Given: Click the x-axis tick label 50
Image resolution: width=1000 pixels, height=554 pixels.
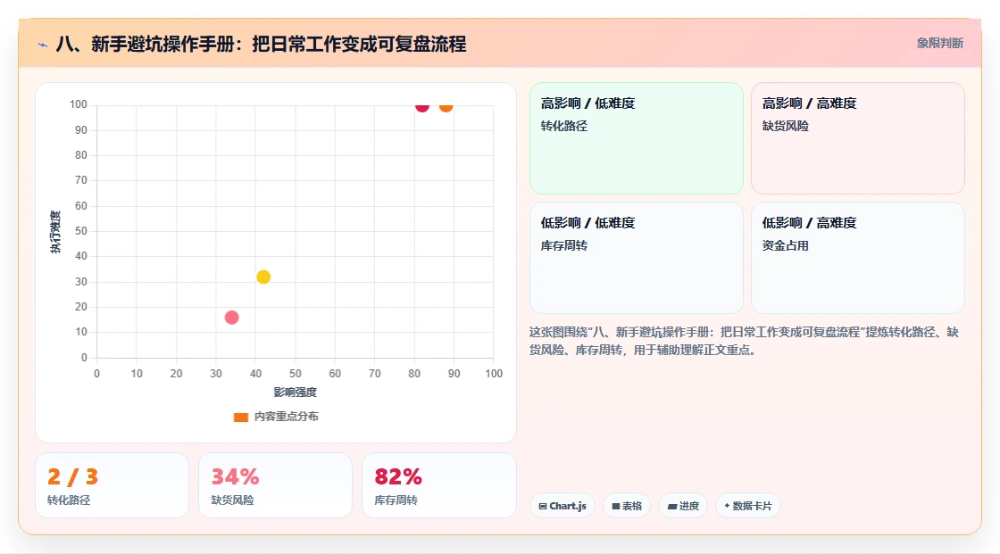Looking at the screenshot, I should 296,374.
